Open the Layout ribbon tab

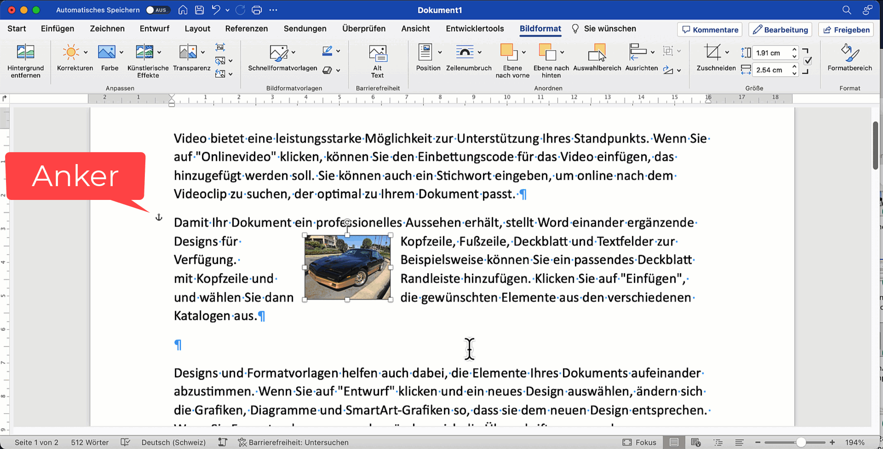[197, 28]
